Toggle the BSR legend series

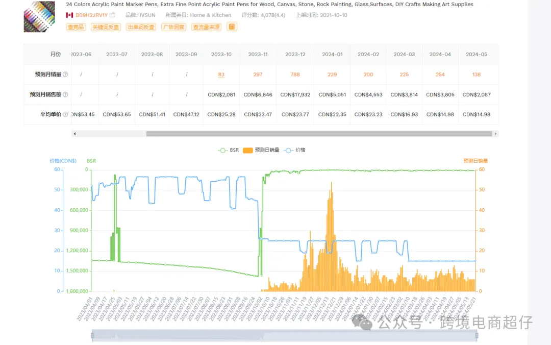click(x=229, y=150)
